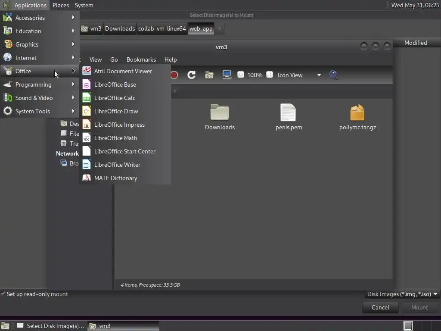The height and width of the screenshot is (331, 441).
Task: Click the Accessories category icon
Action: tap(8, 17)
